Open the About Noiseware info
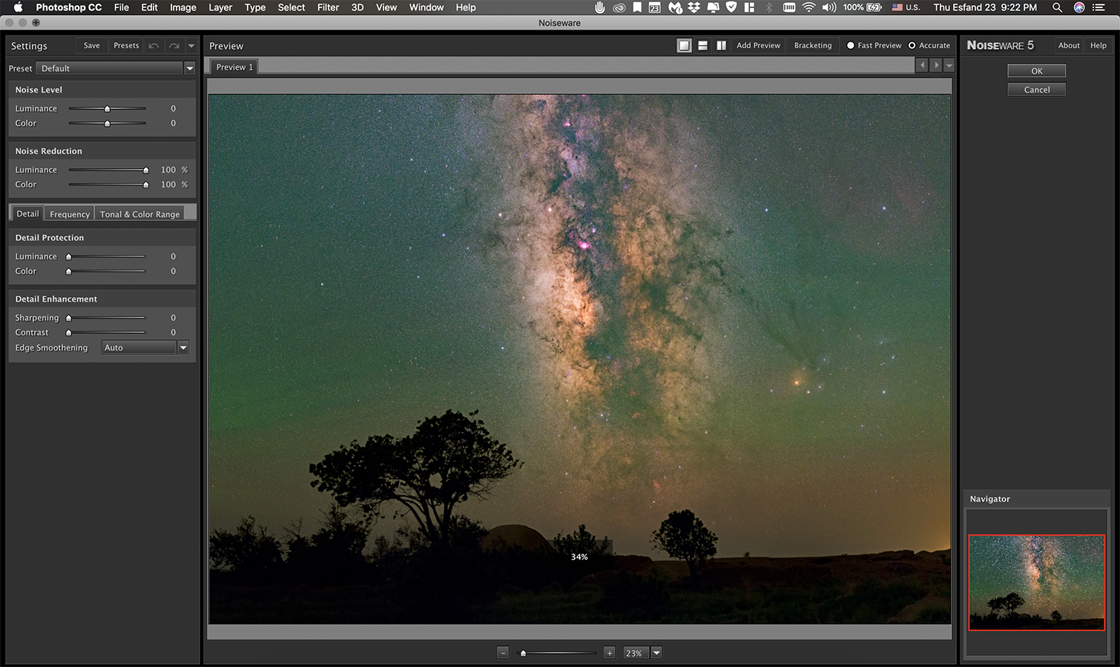 tap(1069, 46)
